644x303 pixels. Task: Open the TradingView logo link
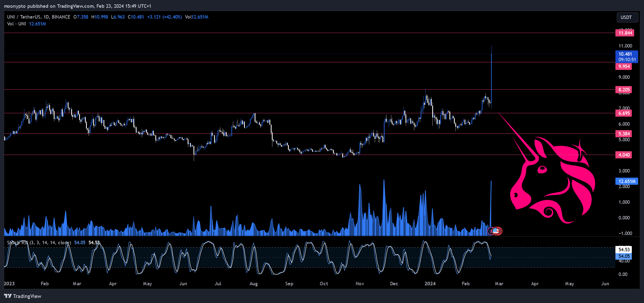pyautogui.click(x=23, y=296)
